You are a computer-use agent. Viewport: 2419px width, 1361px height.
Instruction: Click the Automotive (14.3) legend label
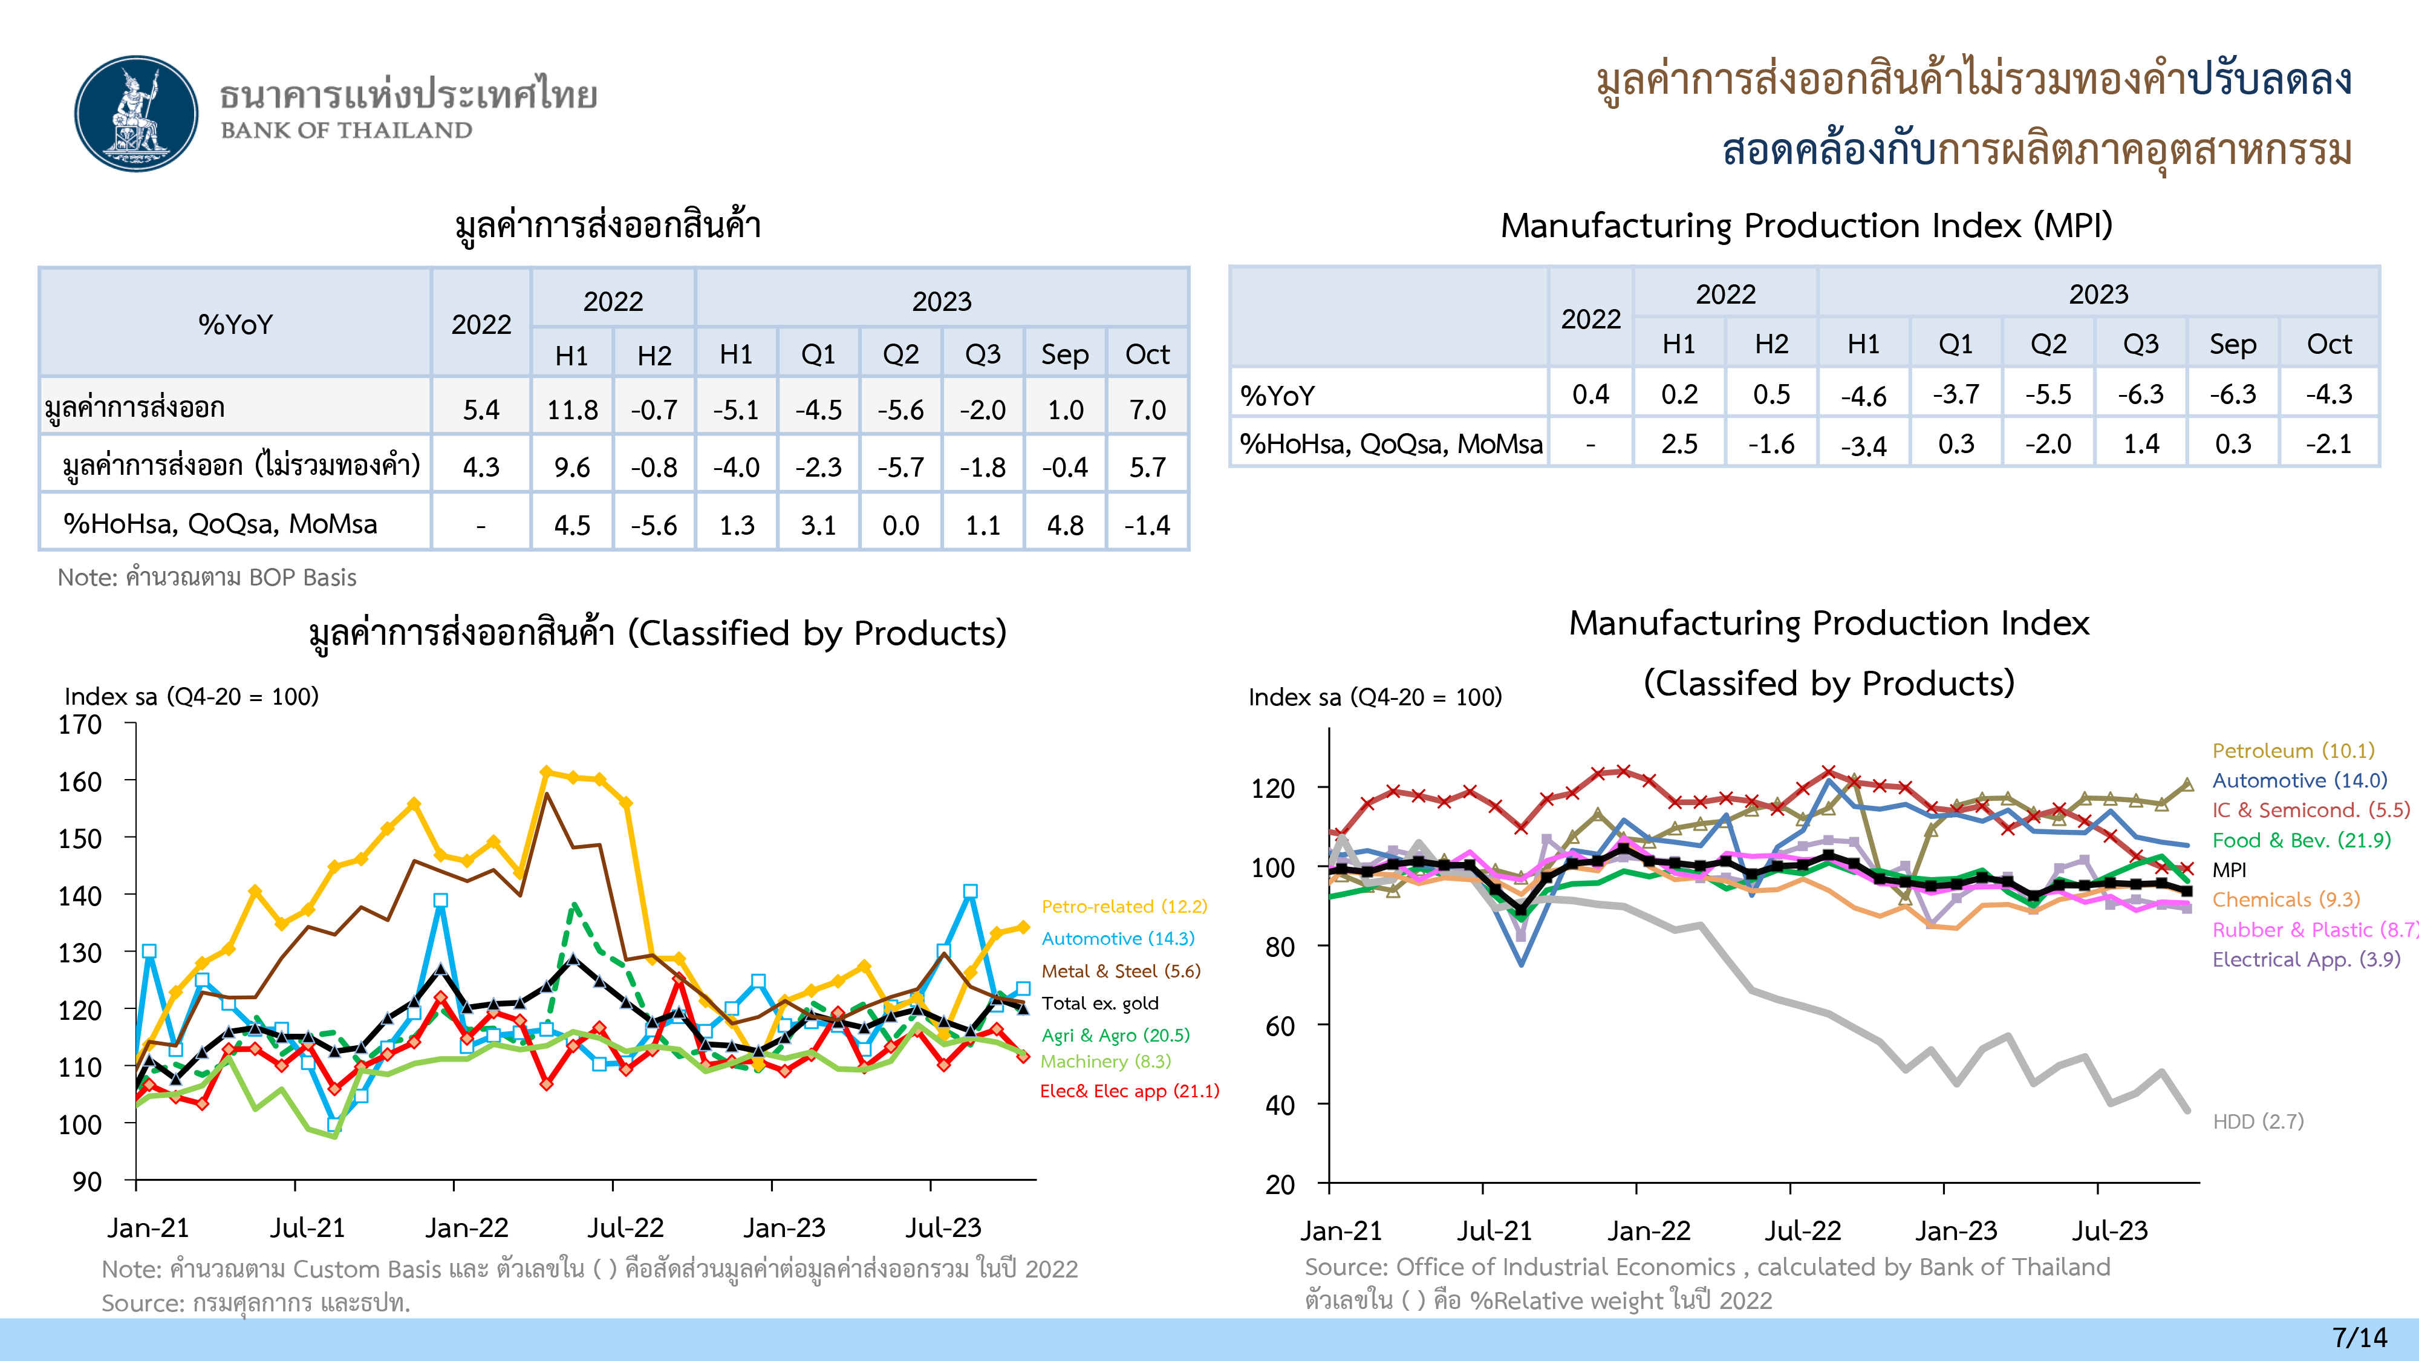point(1118,938)
